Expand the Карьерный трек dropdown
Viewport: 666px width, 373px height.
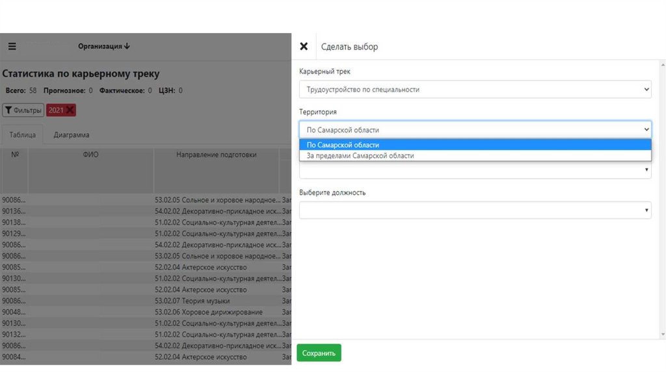pyautogui.click(x=475, y=89)
